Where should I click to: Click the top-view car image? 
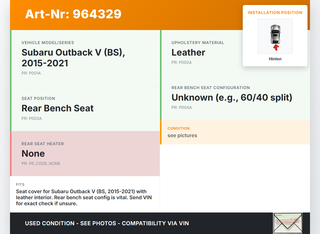coord(275,34)
